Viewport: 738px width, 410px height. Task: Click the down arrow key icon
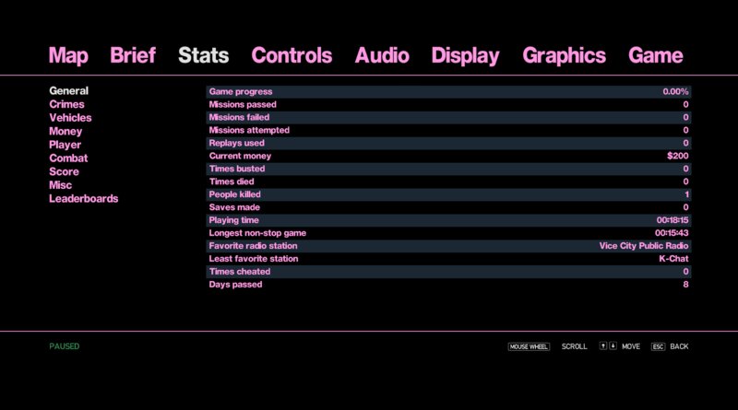click(613, 346)
